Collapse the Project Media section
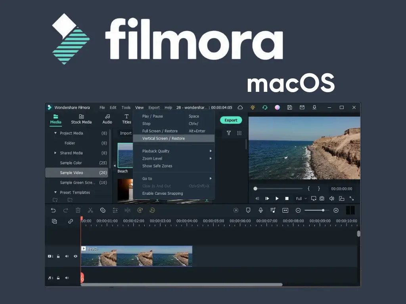406x304 pixels. 56,133
